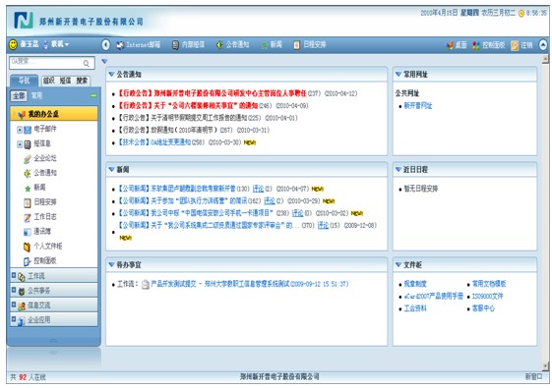The width and height of the screenshot is (552, 388).
Task: Open the 东软集团 company news item
Action: pyautogui.click(x=176, y=189)
